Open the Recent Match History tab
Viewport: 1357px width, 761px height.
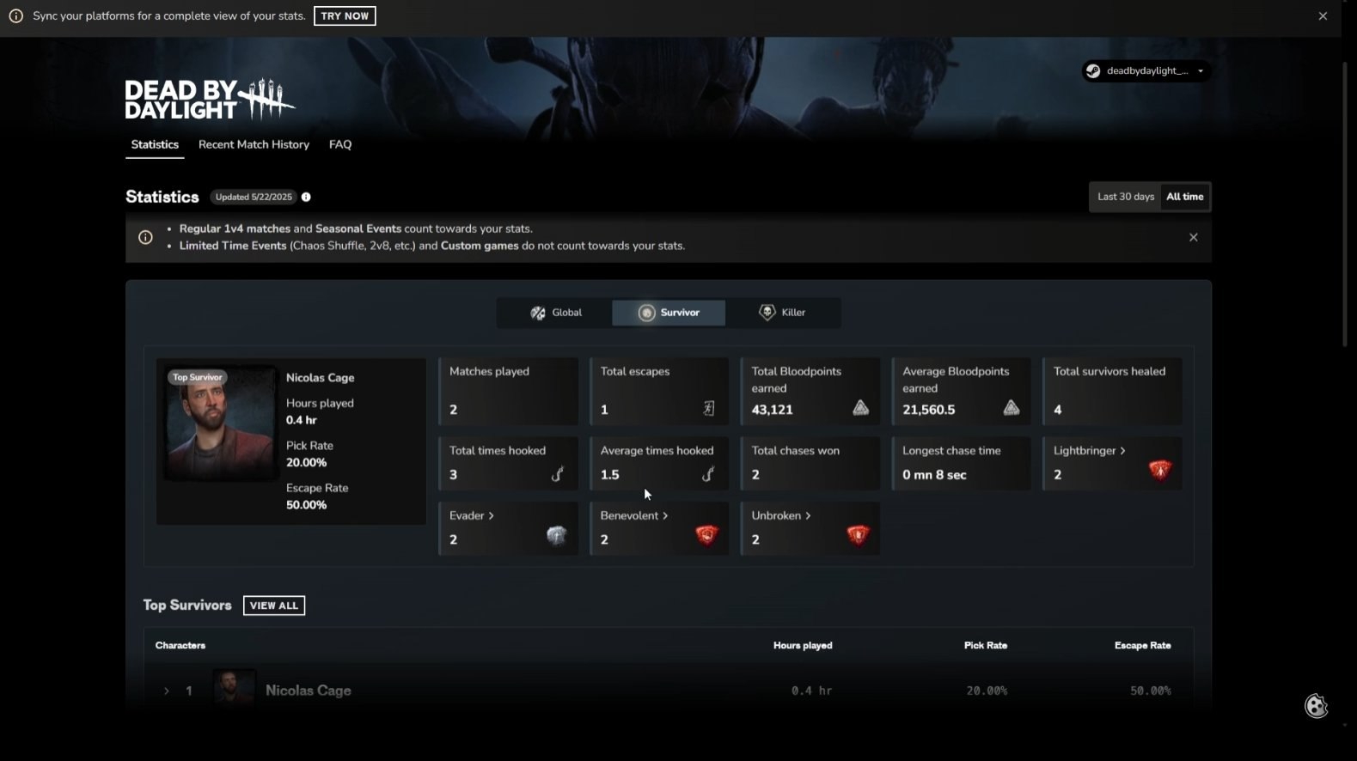[x=254, y=144]
